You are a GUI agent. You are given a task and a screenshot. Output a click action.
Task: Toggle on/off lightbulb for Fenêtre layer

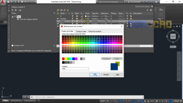[x=72, y=19]
